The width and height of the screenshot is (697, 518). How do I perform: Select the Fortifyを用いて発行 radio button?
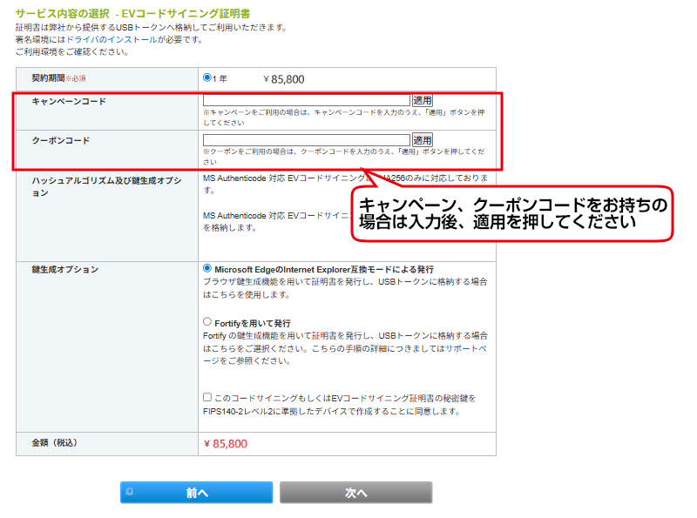[207, 322]
